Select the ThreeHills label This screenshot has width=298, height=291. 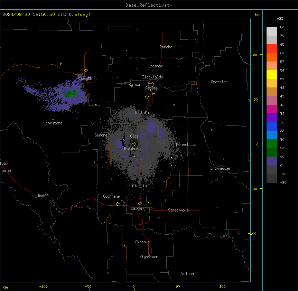tap(186, 144)
